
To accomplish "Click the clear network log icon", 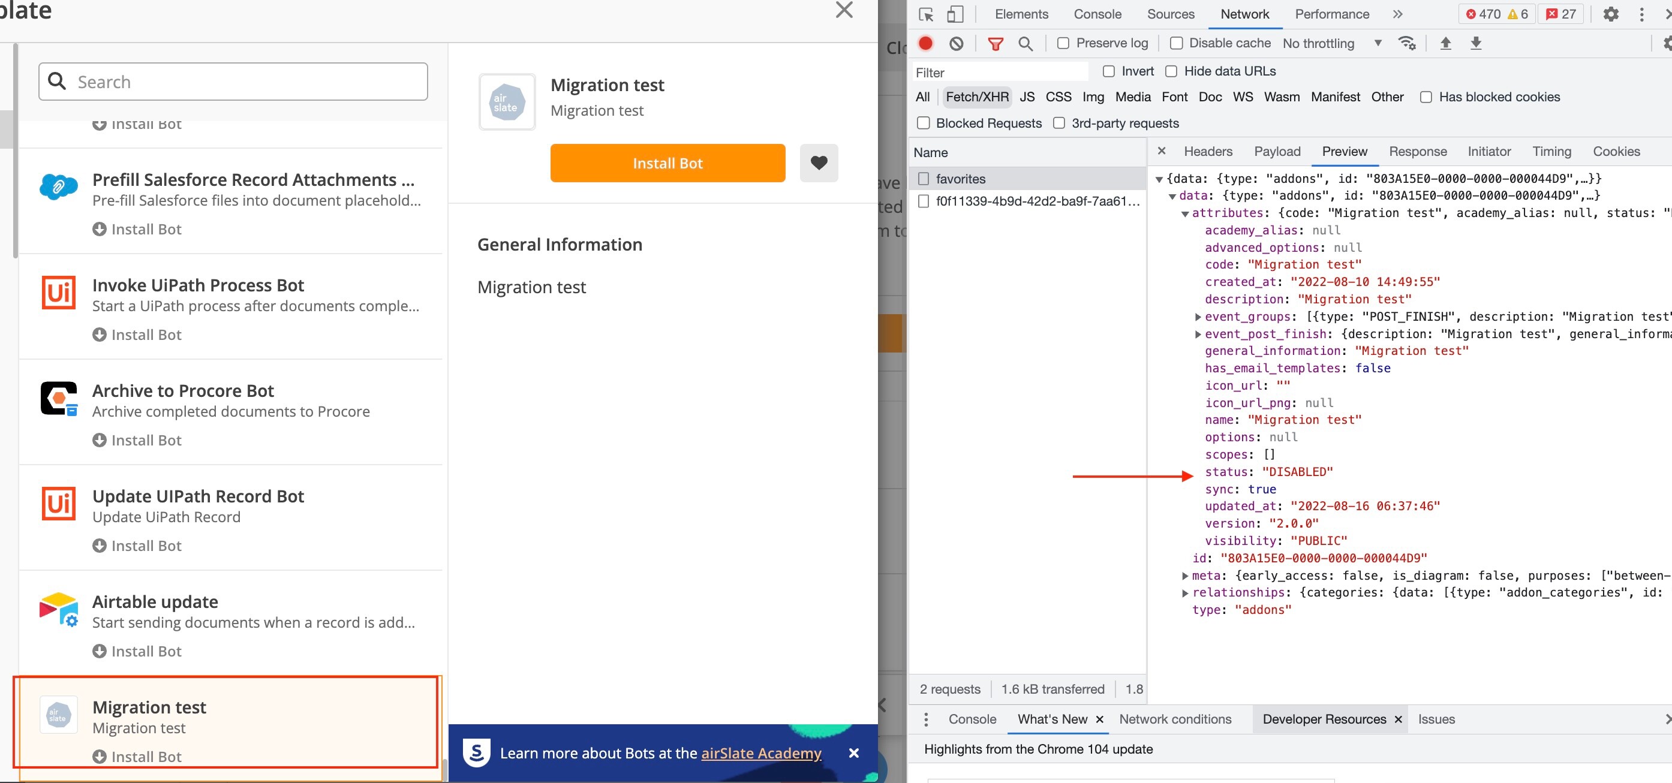I will pos(956,43).
